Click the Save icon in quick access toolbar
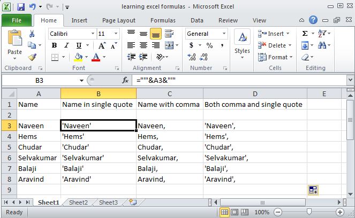The height and width of the screenshot is (218, 355). click(x=20, y=7)
